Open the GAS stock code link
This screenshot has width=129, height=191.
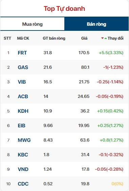[23, 67]
